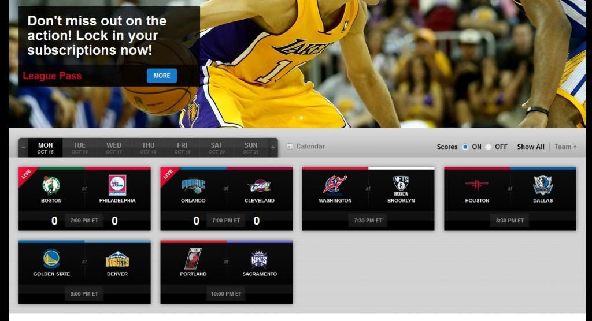Image resolution: width=592 pixels, height=321 pixels.
Task: Click the Washington Wizards logo
Action: point(335,185)
